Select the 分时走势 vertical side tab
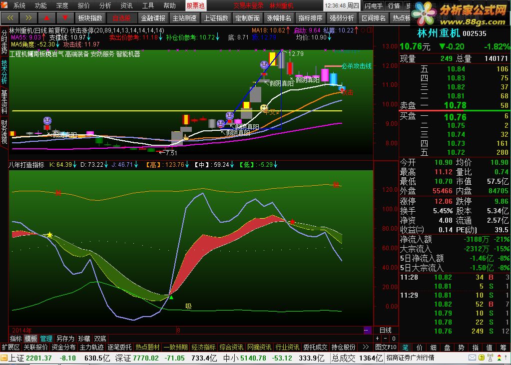The width and height of the screenshot is (511, 365). pos(4,42)
